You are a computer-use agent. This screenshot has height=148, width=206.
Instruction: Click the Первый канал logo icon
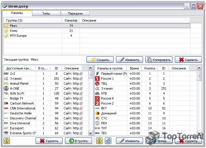tap(97, 74)
